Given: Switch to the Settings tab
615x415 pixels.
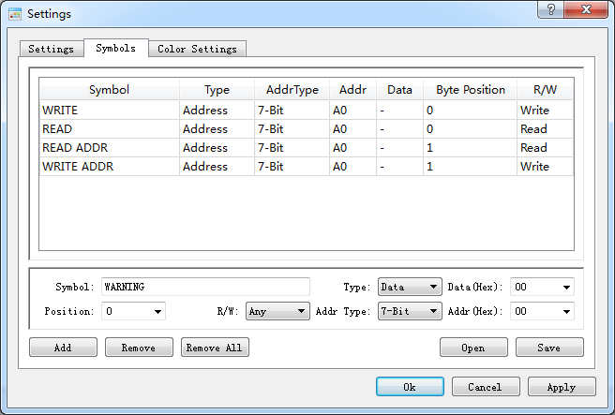Looking at the screenshot, I should [x=52, y=49].
